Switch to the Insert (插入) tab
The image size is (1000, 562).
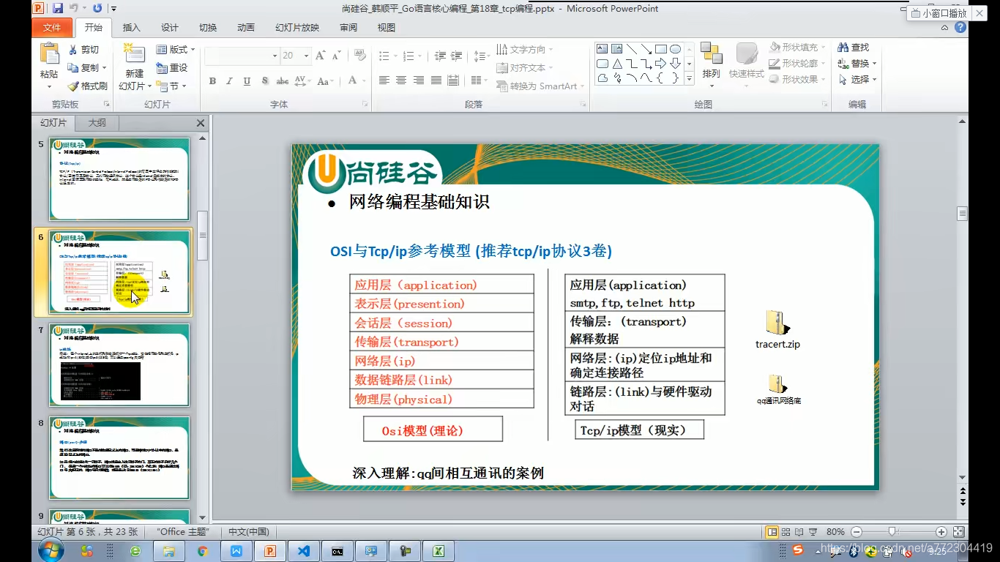point(132,28)
